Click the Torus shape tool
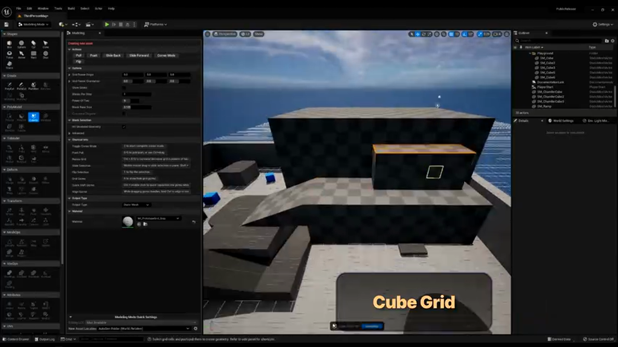 pos(9,54)
